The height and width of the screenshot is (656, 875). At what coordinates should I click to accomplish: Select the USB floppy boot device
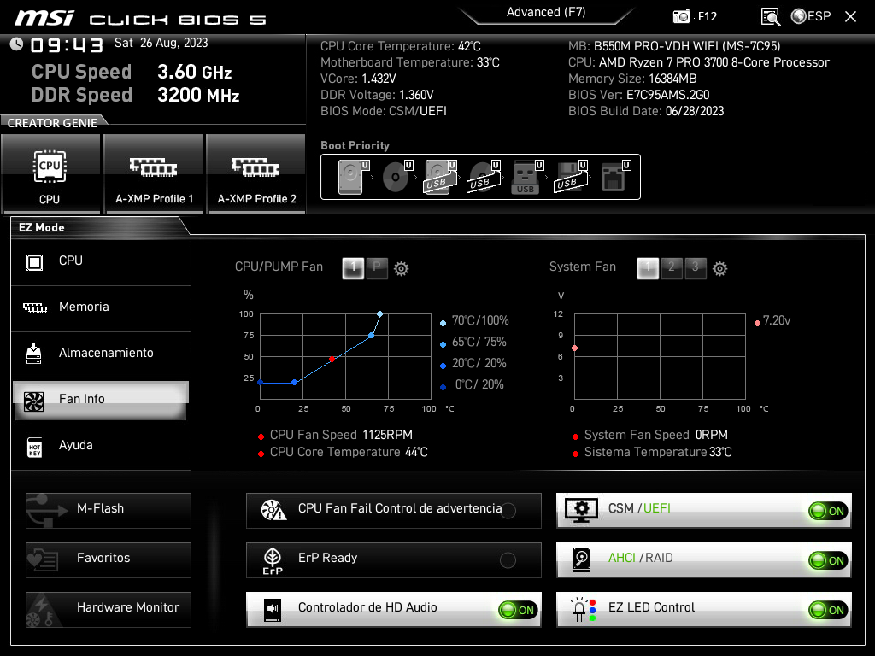click(570, 177)
